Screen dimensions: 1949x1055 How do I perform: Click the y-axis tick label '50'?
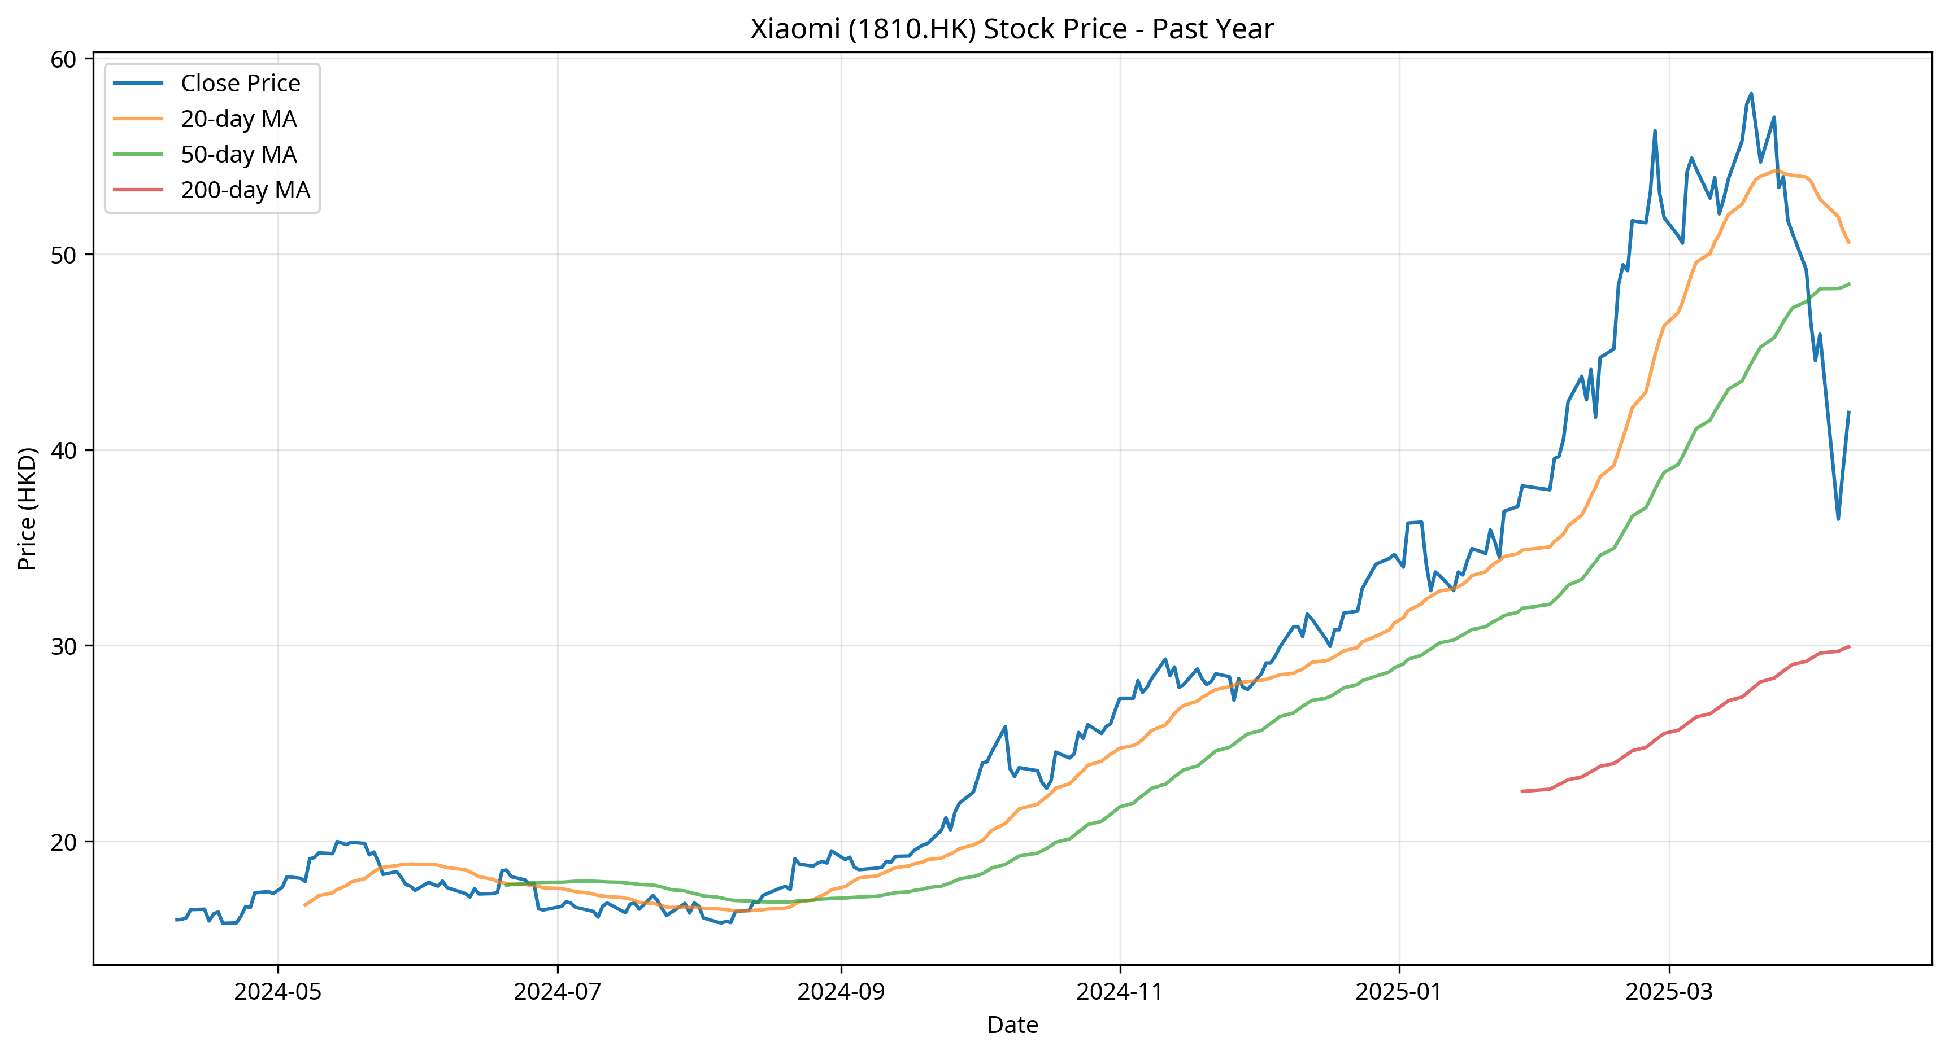click(x=63, y=256)
